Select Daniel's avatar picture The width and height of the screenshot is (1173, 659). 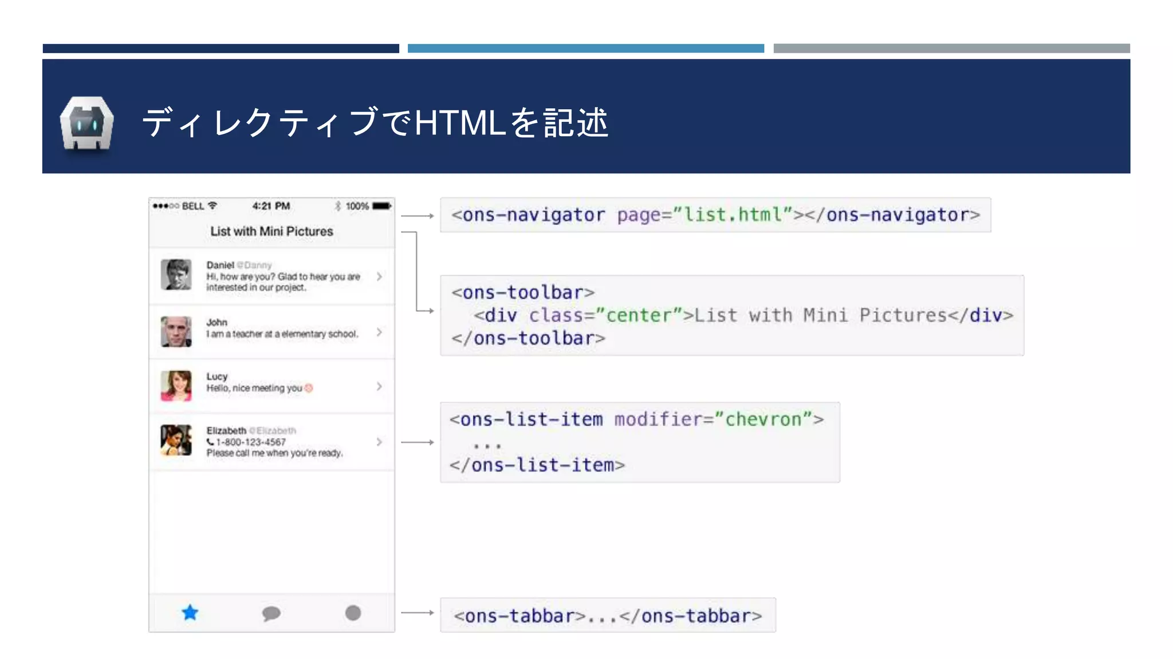tap(176, 275)
